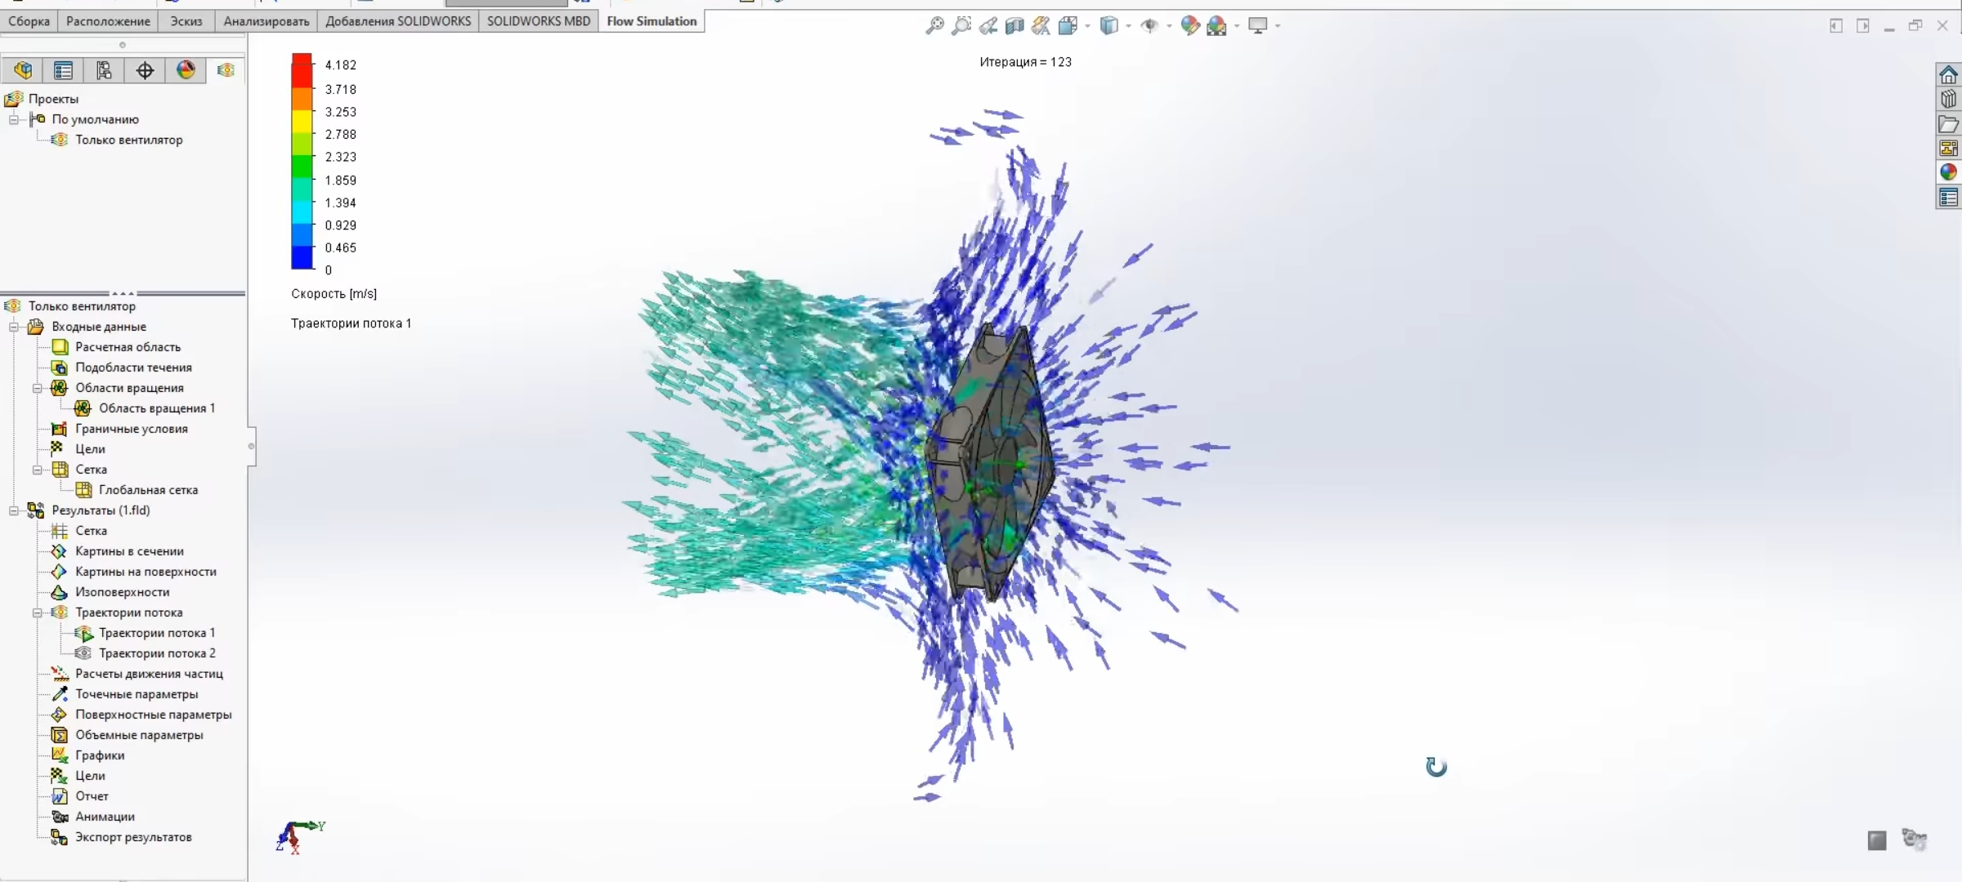The height and width of the screenshot is (882, 1962).
Task: Open the Добавления SOLIDWORKS tab
Action: pyautogui.click(x=398, y=21)
